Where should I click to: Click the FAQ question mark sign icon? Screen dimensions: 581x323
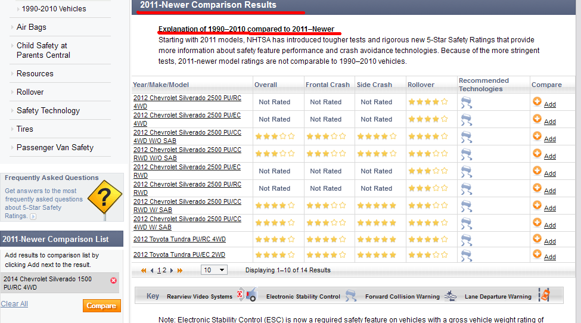(104, 197)
